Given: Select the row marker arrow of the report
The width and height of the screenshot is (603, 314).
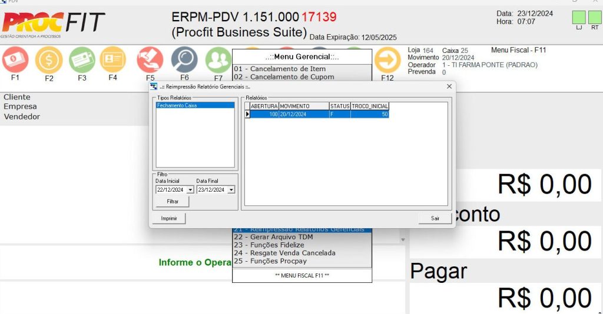Looking at the screenshot, I should point(247,114).
